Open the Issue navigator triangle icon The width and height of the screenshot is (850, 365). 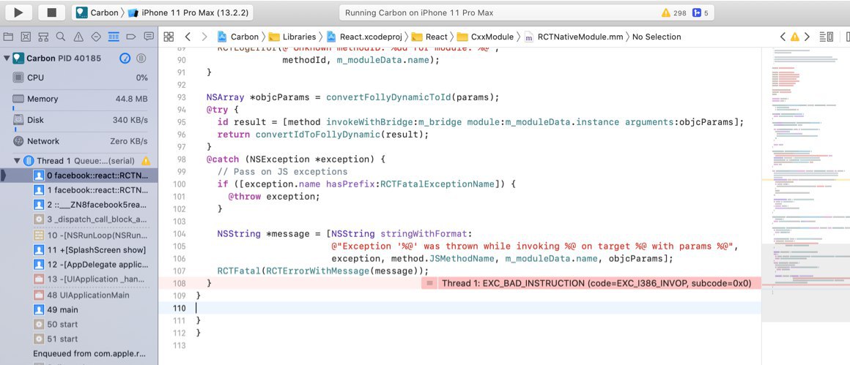(x=78, y=37)
